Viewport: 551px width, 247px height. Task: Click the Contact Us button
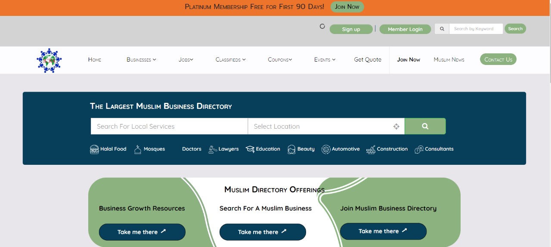coord(498,59)
